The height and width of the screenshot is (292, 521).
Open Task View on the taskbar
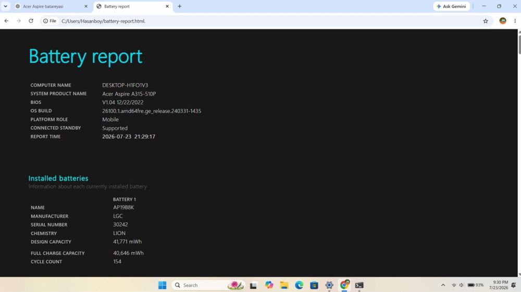point(254,285)
